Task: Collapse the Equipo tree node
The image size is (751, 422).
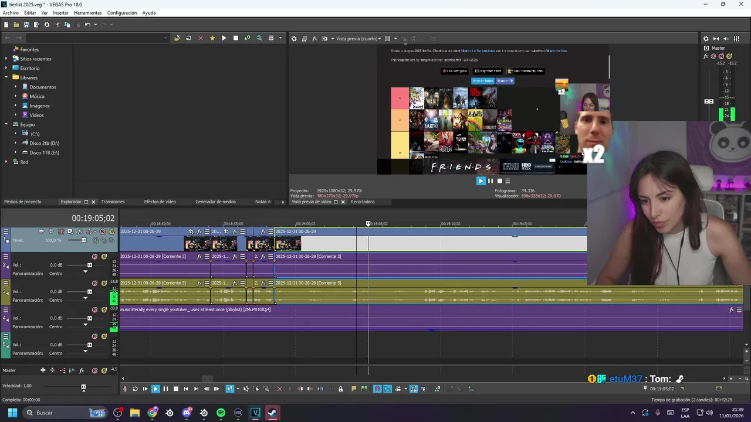Action: (x=7, y=124)
